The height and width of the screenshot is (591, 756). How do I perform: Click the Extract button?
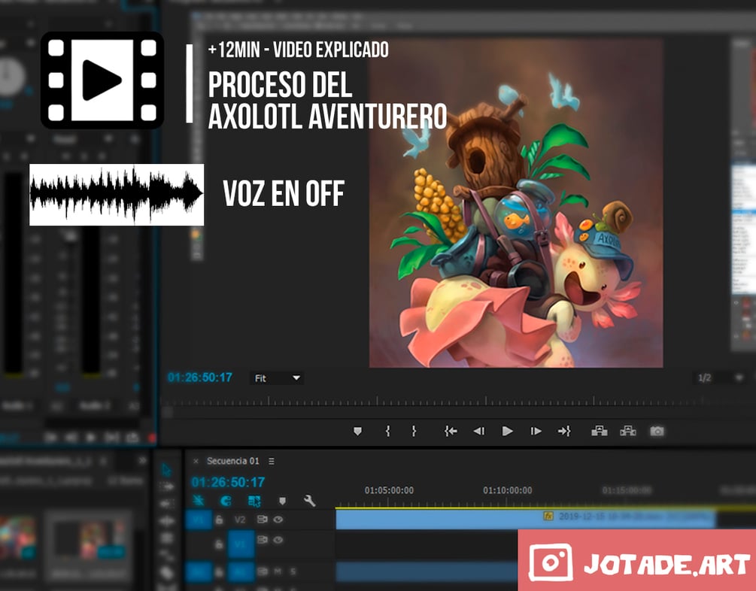point(628,431)
